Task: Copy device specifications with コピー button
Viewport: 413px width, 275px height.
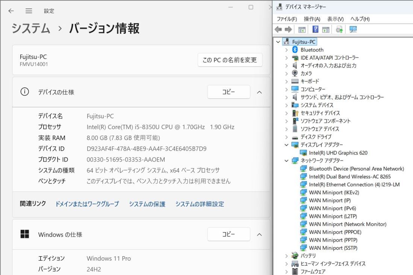Action: 228,92
